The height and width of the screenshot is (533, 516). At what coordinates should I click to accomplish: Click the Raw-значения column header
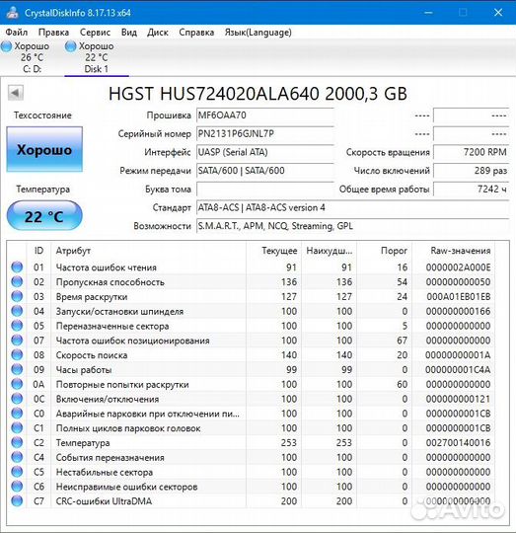(454, 251)
